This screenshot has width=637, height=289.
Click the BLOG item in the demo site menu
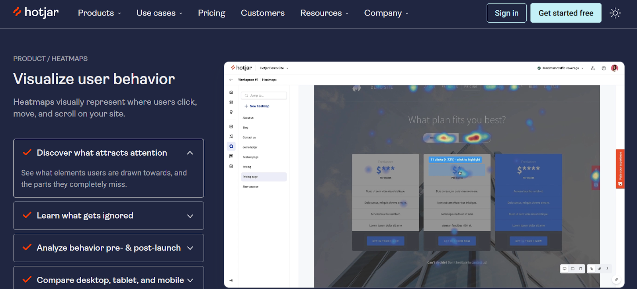click(x=533, y=87)
